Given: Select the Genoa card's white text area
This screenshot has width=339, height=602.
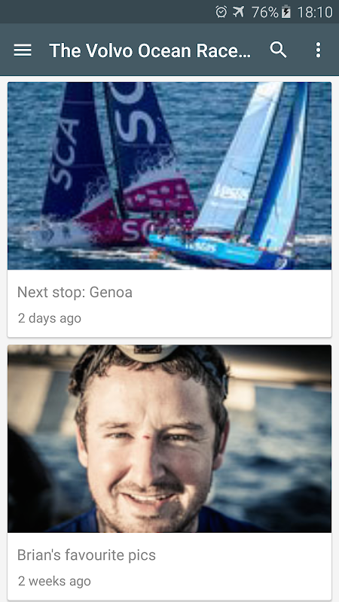Looking at the screenshot, I should click(x=169, y=303).
